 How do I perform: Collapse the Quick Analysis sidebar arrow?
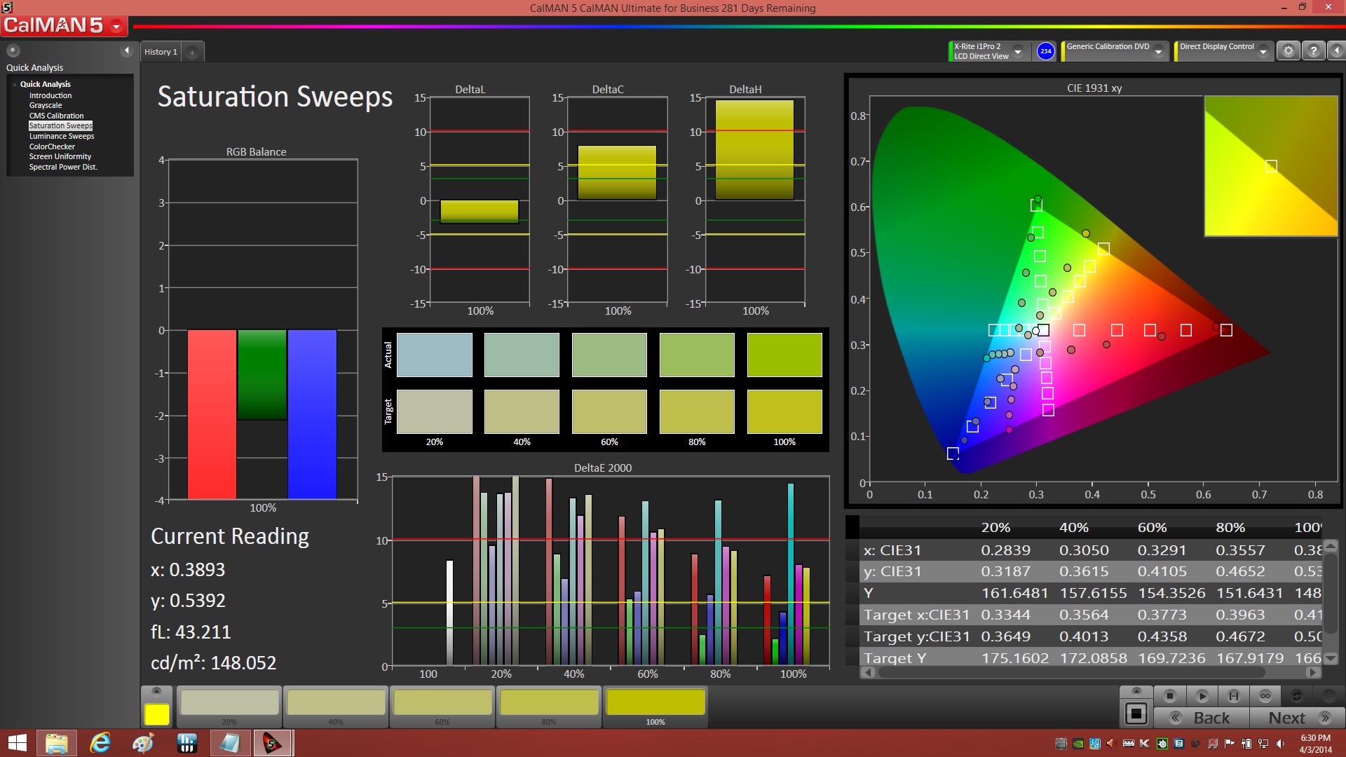coord(127,50)
